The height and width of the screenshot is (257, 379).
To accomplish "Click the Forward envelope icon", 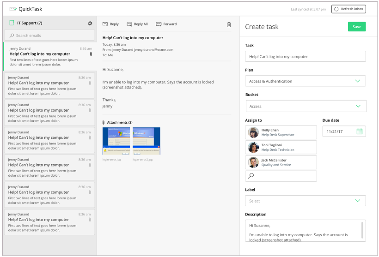I will click(x=159, y=24).
